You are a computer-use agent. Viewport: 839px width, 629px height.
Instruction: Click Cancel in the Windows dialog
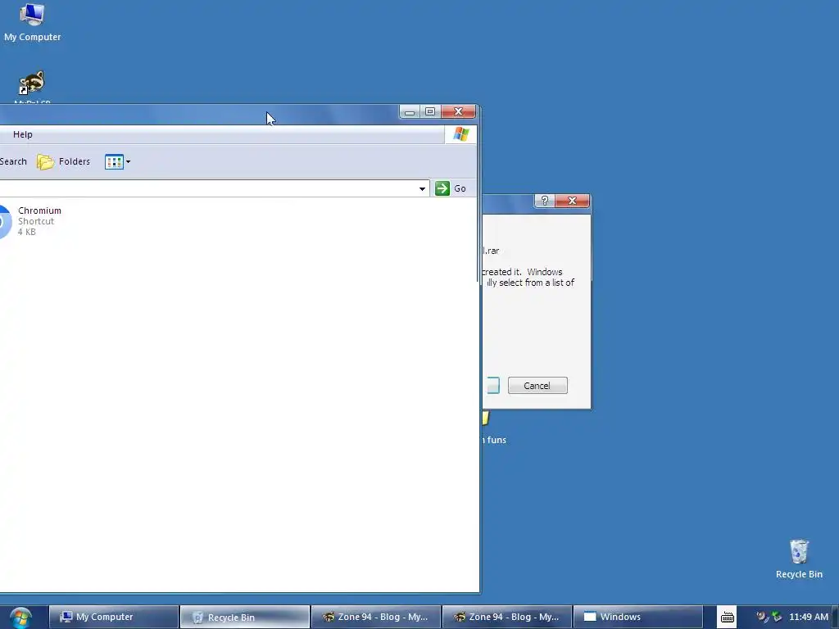(x=537, y=386)
